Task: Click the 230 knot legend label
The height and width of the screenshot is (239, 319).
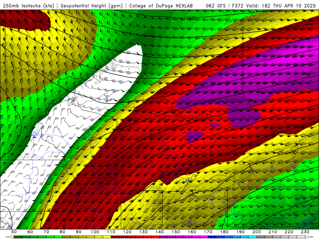Action: (305, 232)
